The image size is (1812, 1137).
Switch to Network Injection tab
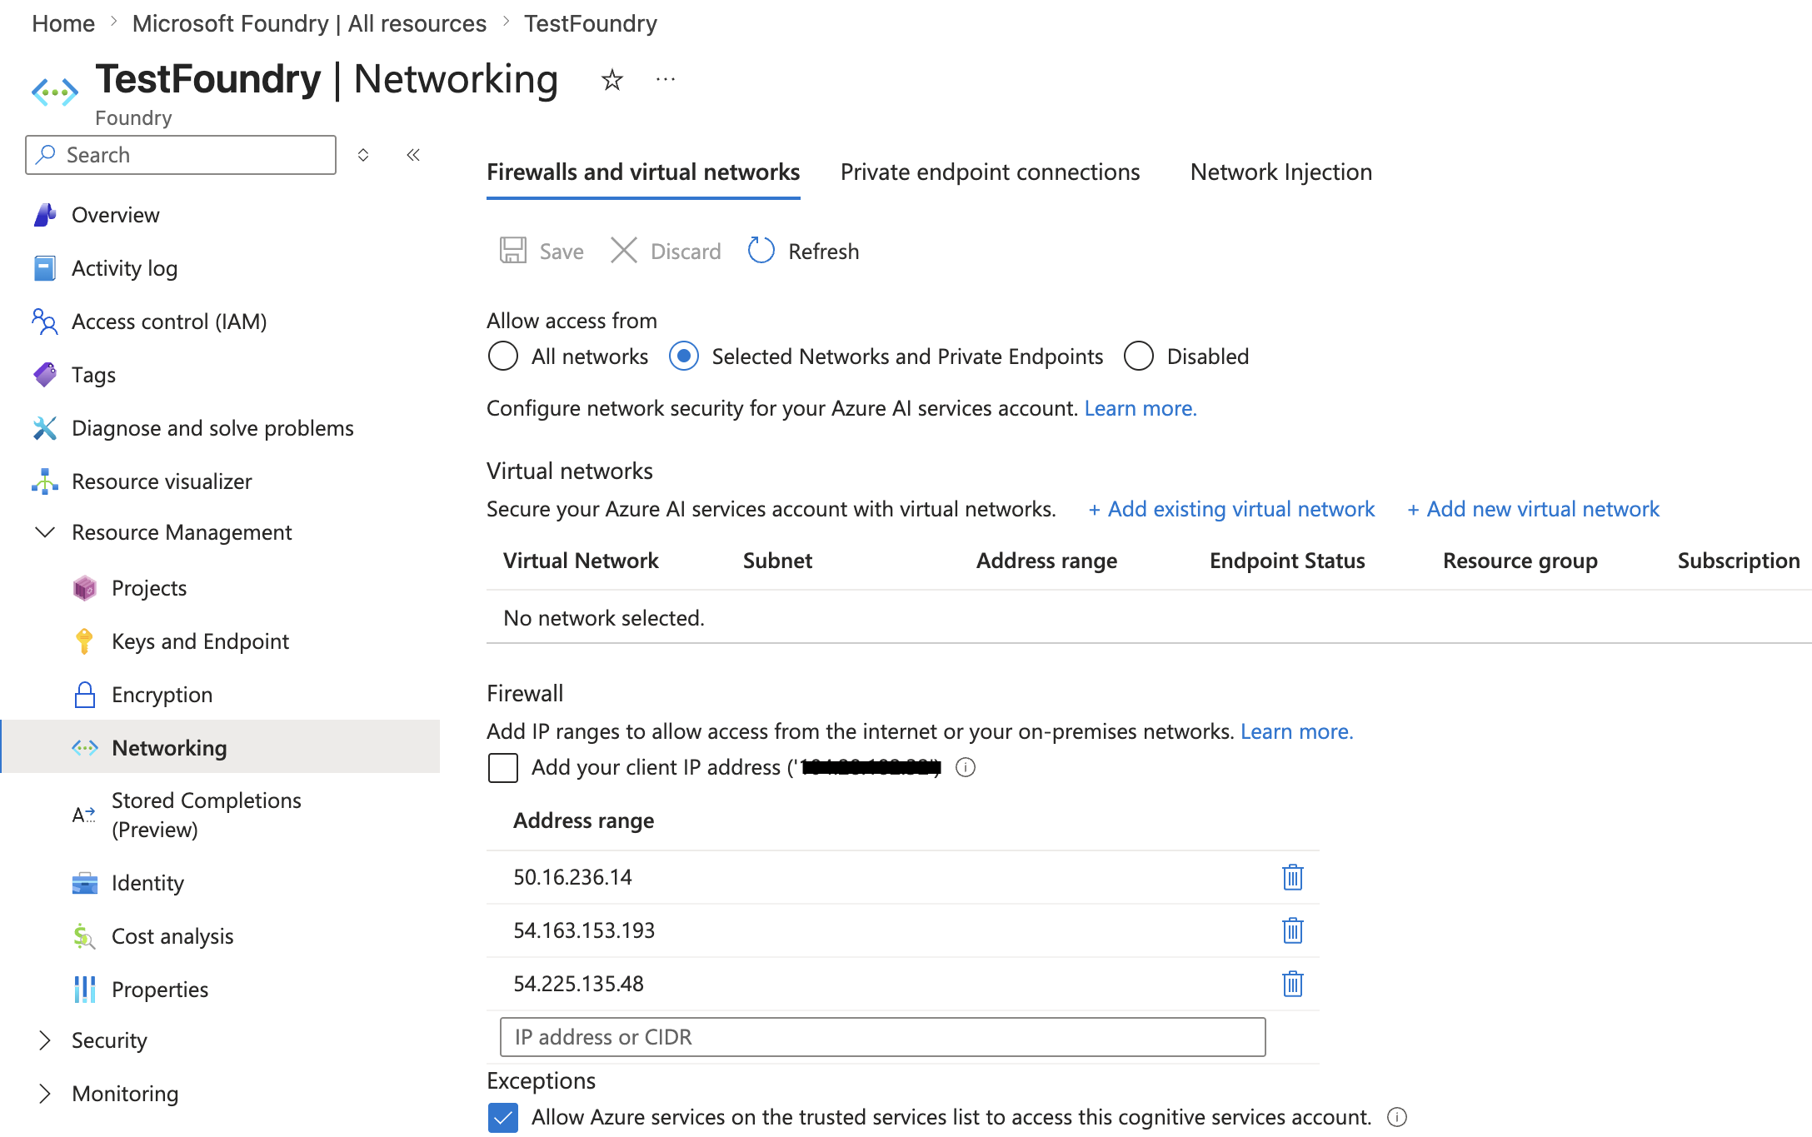(x=1281, y=172)
